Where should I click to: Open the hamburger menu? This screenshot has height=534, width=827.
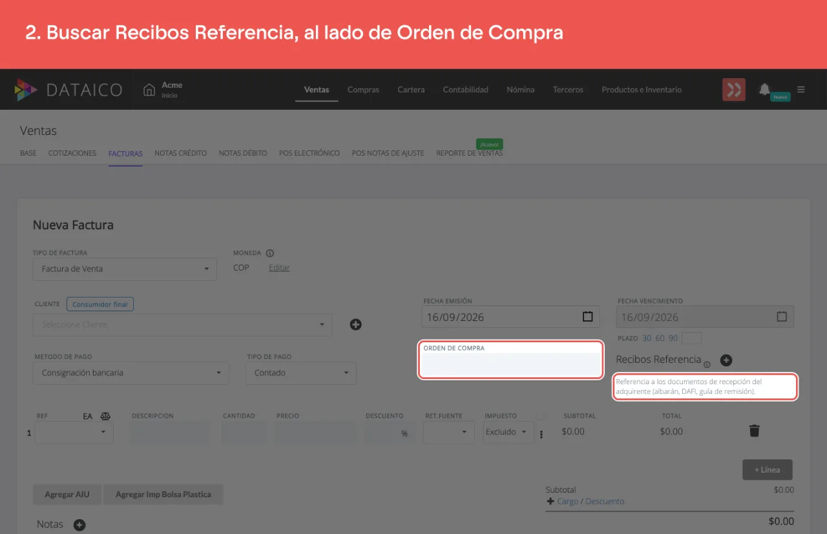pos(801,90)
